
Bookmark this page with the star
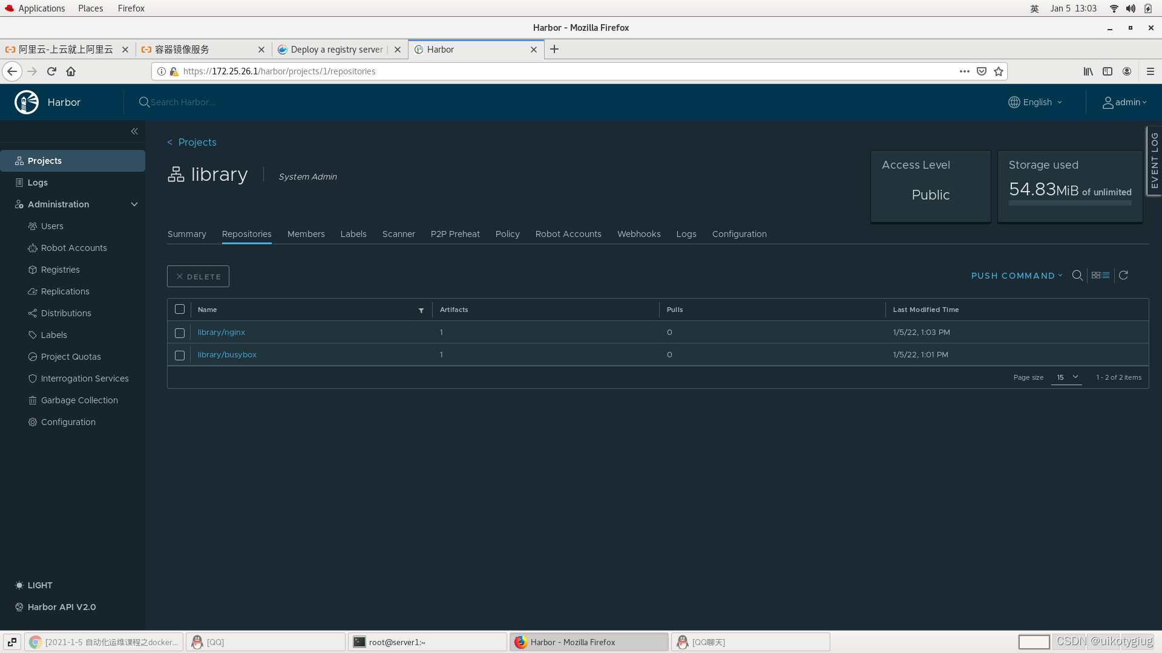pyautogui.click(x=999, y=71)
